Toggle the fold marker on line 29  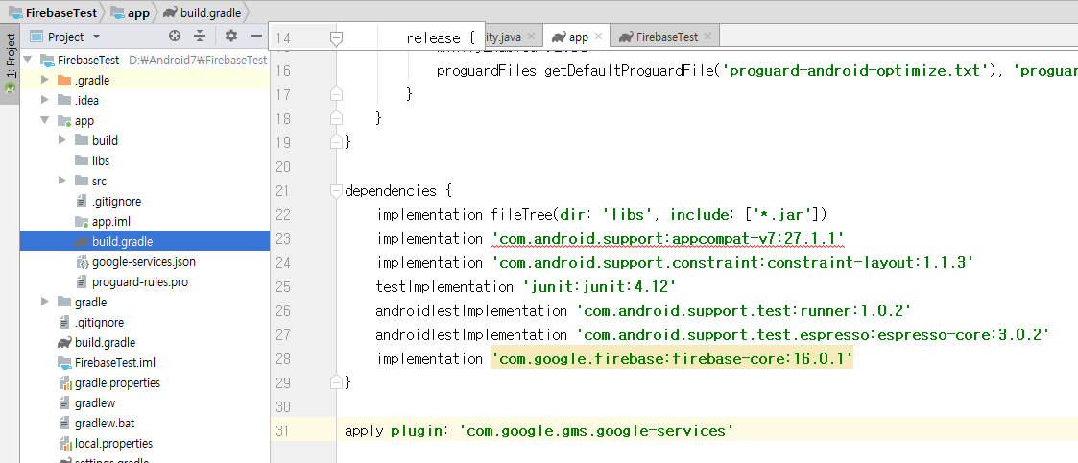pos(336,382)
